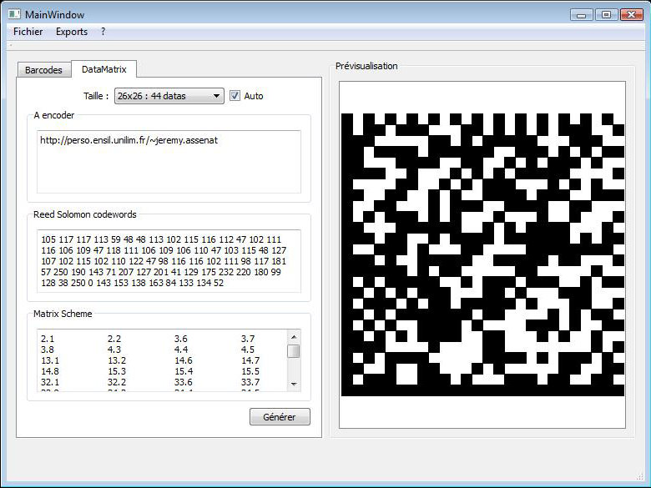Close the MainWindow window

point(631,15)
